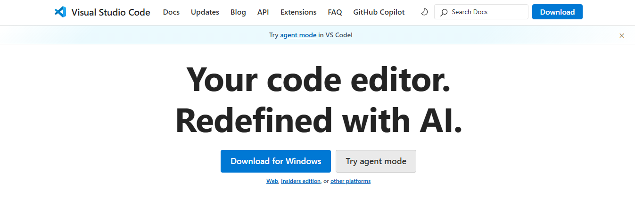Toggle dark theme moon icon

tap(424, 12)
